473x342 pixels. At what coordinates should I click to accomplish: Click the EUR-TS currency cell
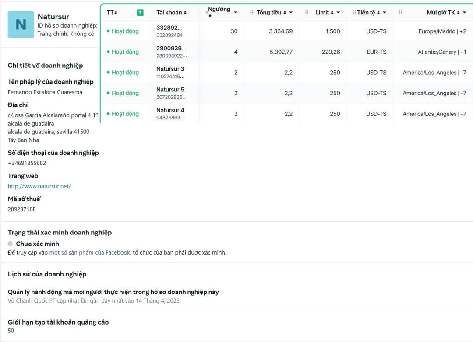[377, 52]
